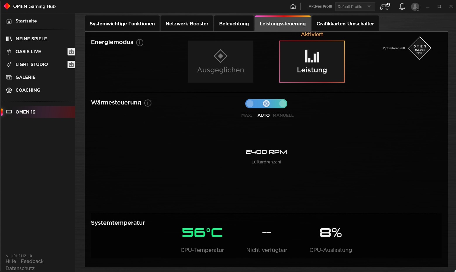Open the gamepad rewards icon
Image resolution: width=456 pixels, height=272 pixels.
pyautogui.click(x=385, y=6)
